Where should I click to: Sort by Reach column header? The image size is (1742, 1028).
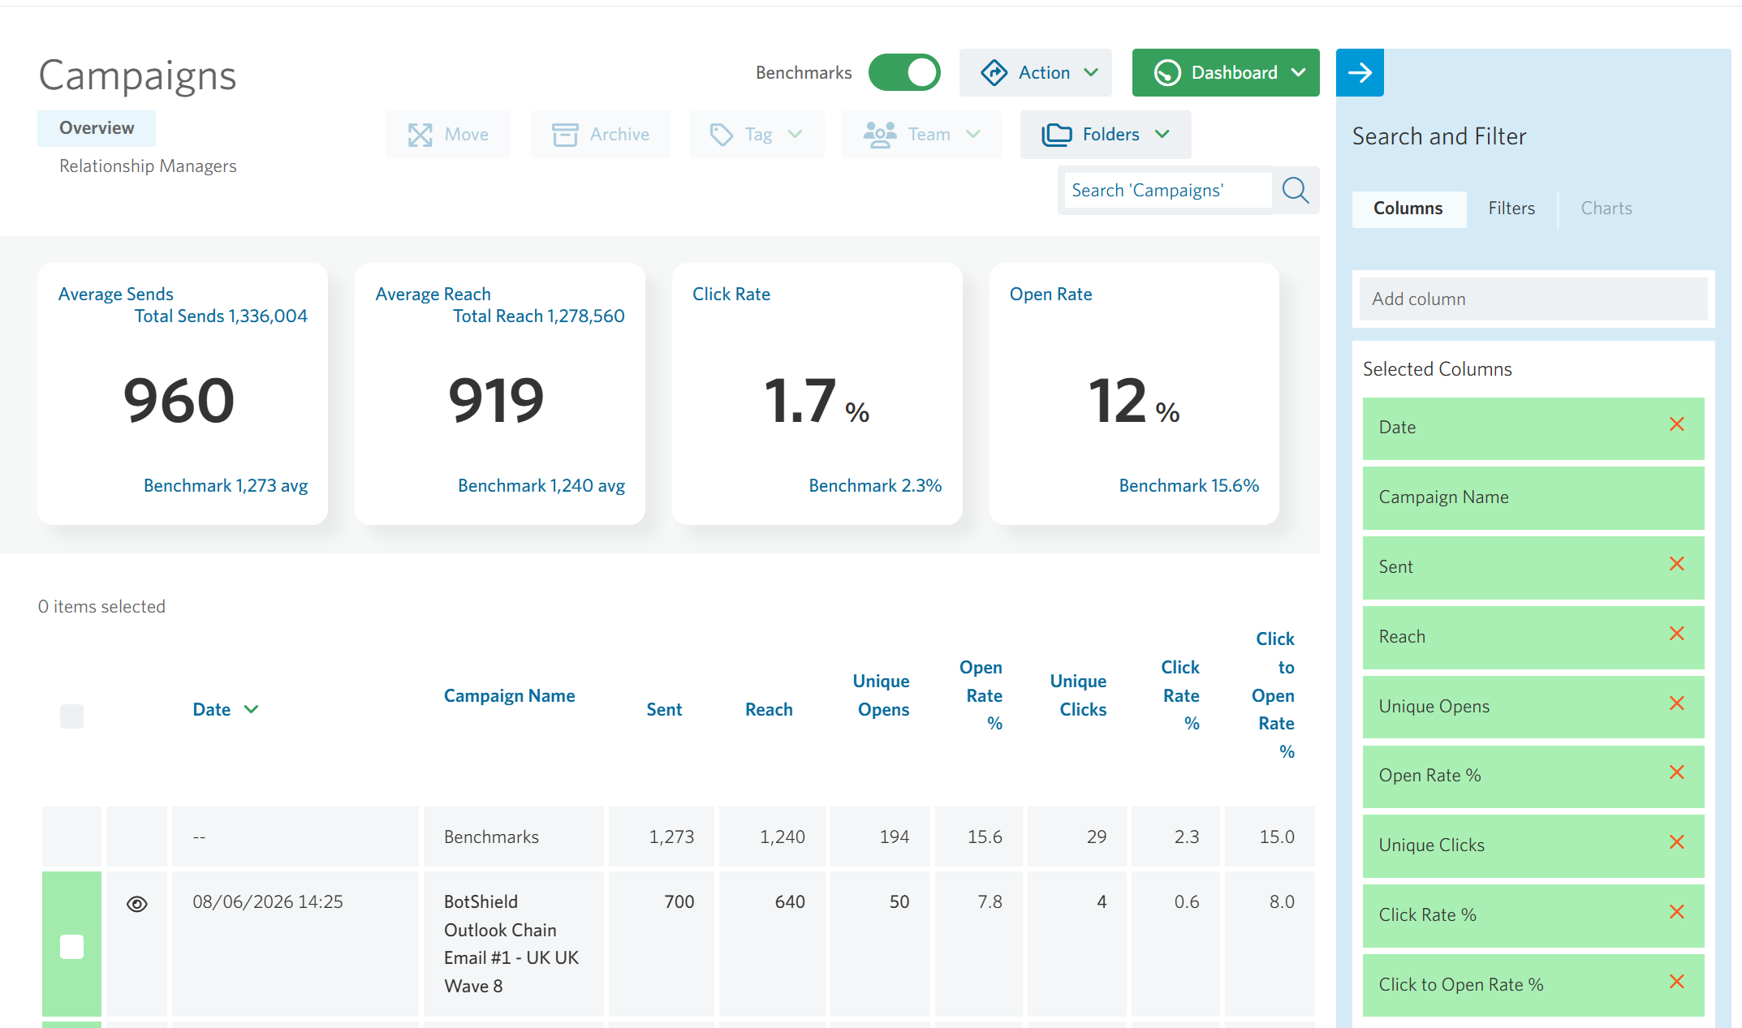click(x=769, y=710)
